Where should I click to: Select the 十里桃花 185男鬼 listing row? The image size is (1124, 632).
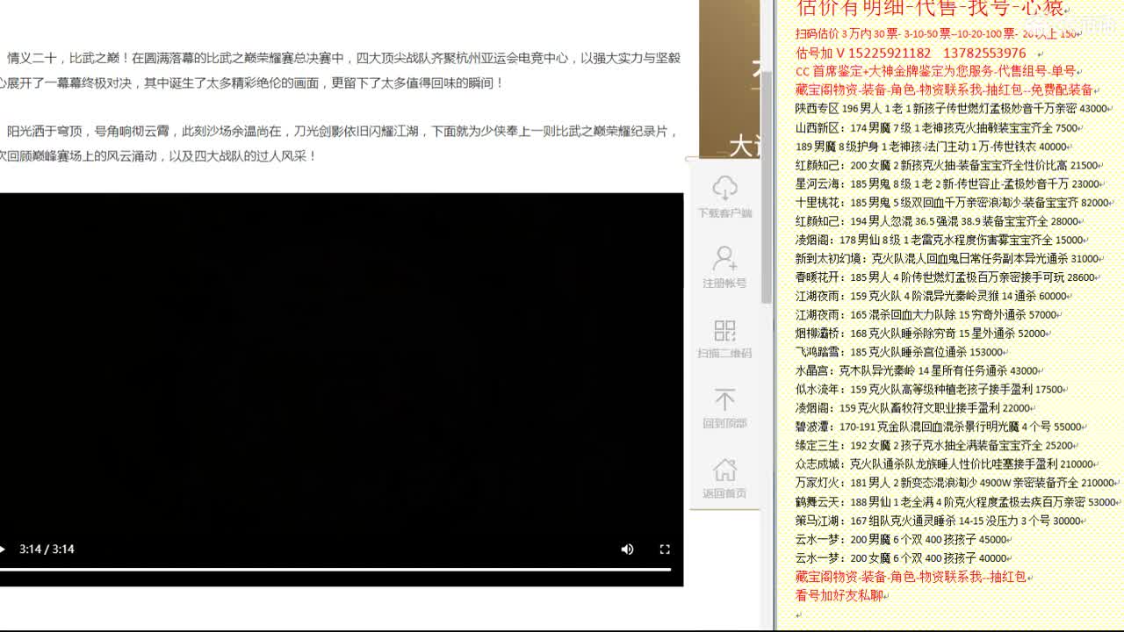tap(952, 202)
